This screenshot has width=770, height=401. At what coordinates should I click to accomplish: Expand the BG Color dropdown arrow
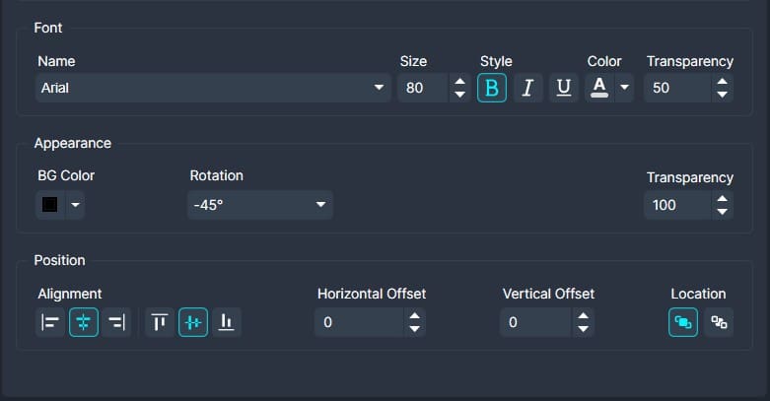point(75,205)
